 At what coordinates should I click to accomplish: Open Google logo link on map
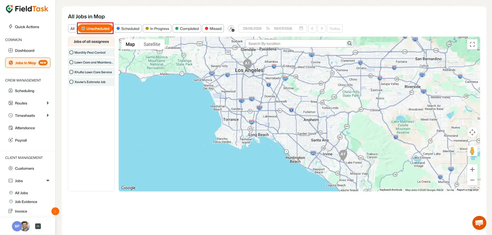click(128, 188)
